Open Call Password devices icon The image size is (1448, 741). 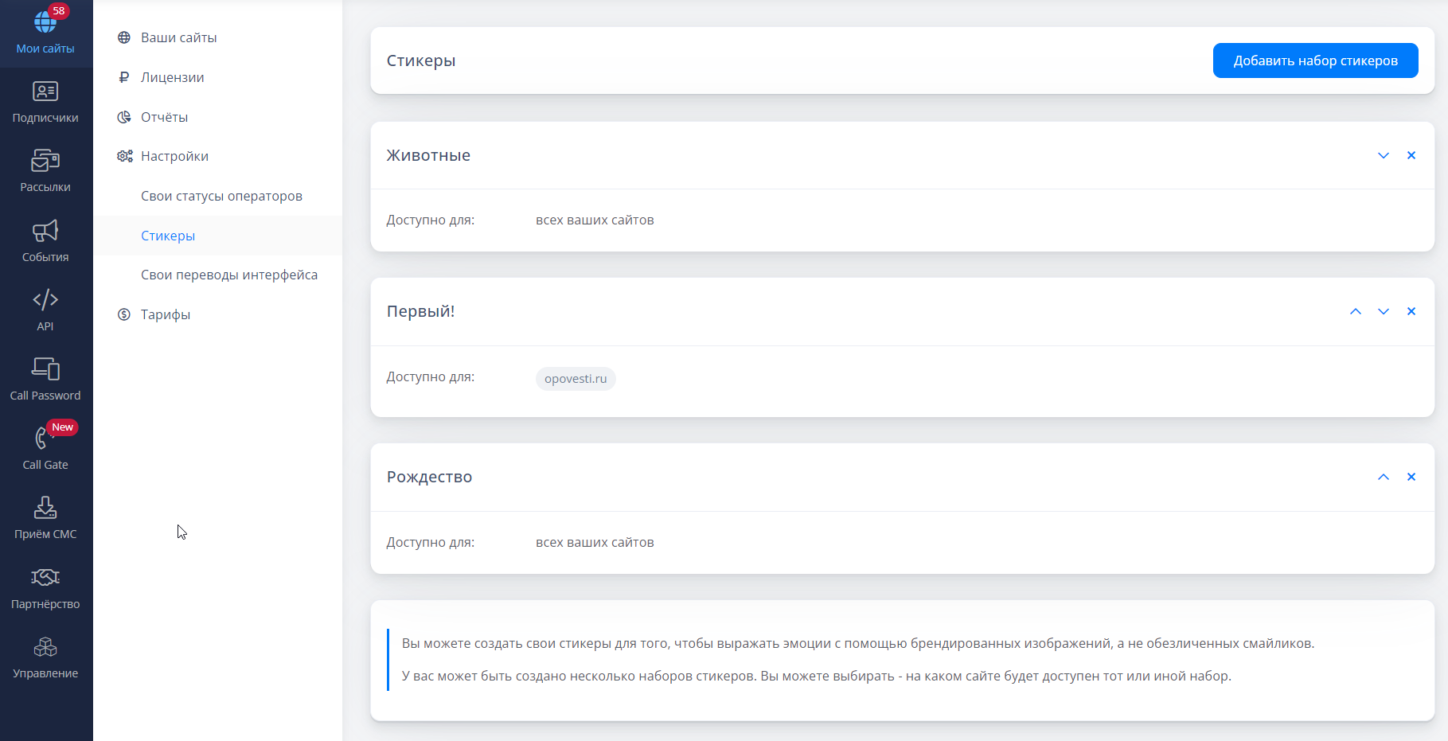[x=45, y=369]
